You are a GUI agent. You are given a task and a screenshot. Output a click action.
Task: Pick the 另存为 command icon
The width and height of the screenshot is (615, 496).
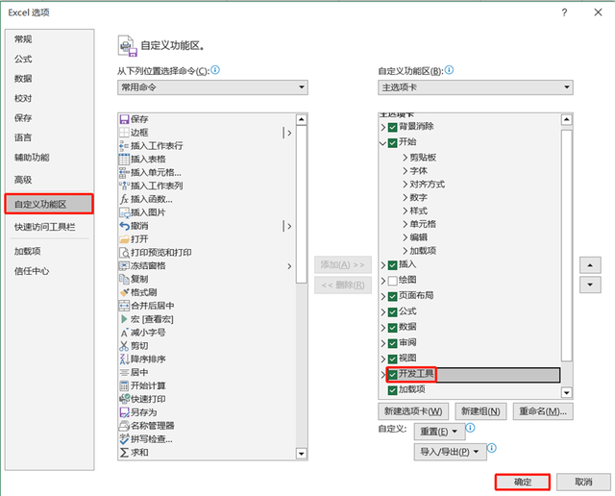[124, 412]
